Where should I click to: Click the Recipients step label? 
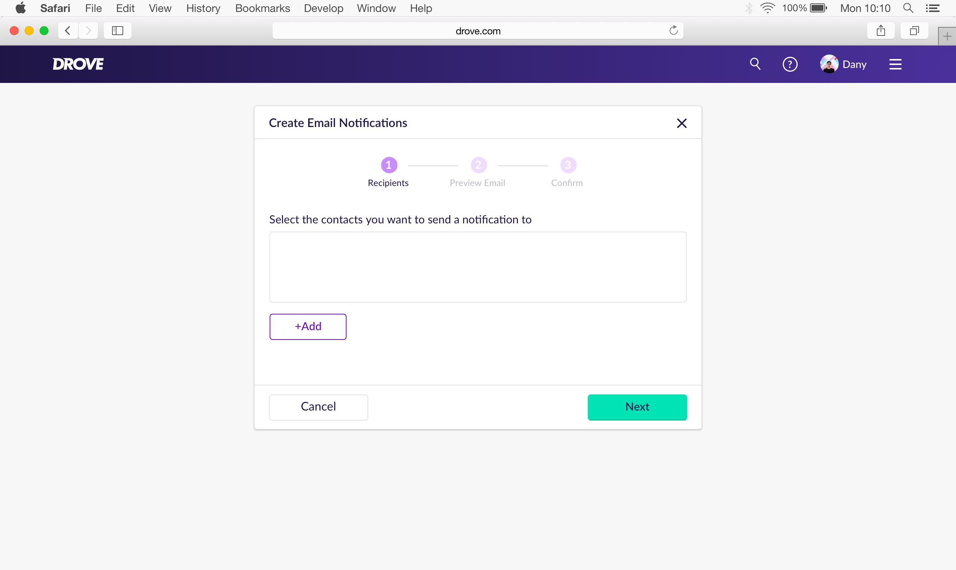point(388,183)
